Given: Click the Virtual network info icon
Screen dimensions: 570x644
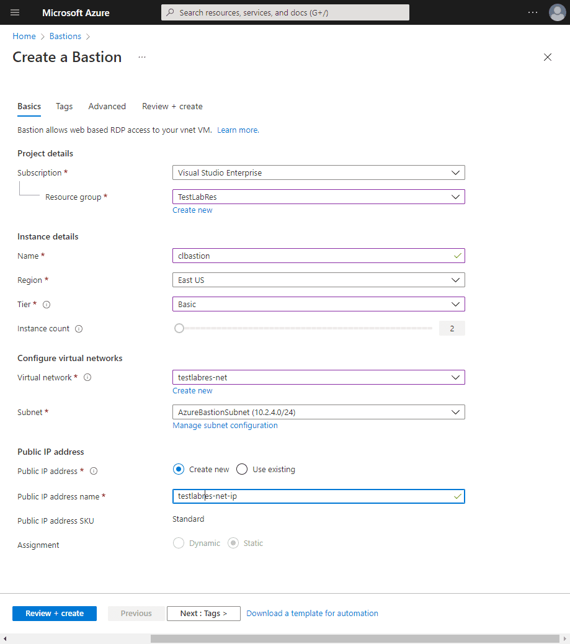Looking at the screenshot, I should [x=87, y=377].
